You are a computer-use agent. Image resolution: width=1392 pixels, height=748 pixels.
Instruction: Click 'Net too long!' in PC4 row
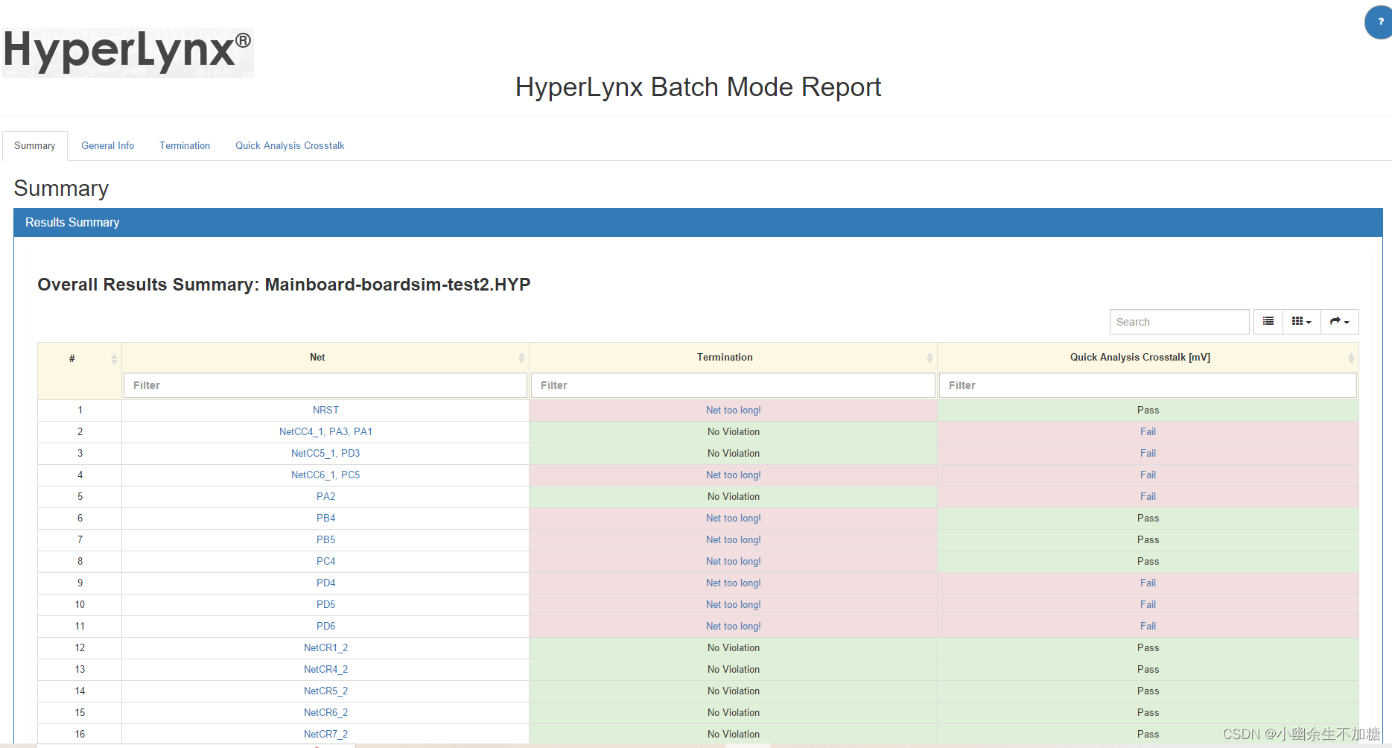(x=734, y=561)
